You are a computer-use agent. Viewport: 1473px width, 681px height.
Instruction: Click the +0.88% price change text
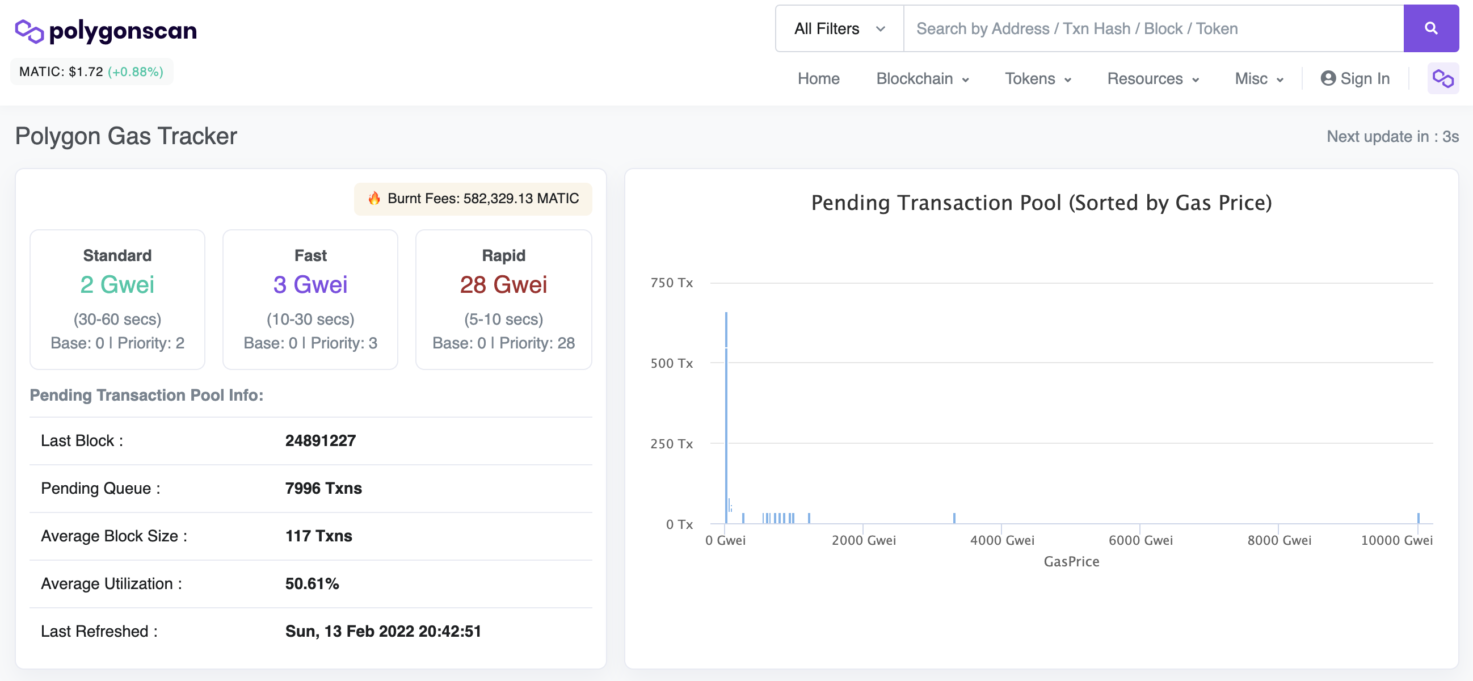pyautogui.click(x=136, y=72)
